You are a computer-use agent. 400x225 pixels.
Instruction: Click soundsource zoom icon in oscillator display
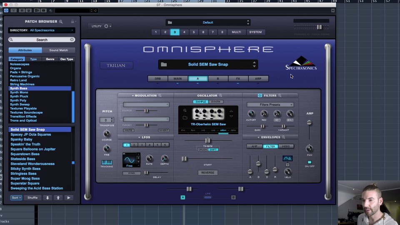185,110
